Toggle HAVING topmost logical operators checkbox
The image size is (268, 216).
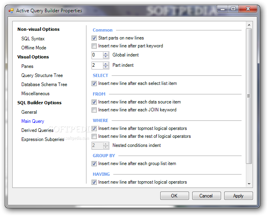click(x=94, y=182)
